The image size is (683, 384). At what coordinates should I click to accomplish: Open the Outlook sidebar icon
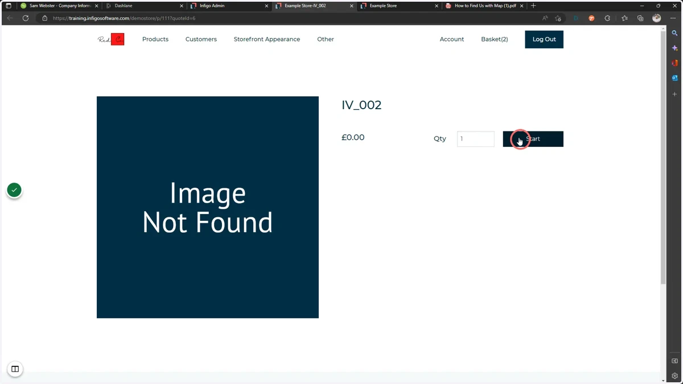pos(675,78)
